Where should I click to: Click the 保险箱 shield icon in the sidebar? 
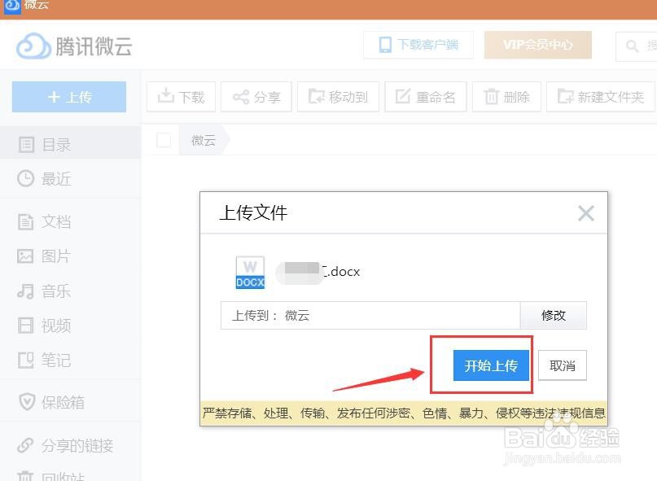point(27,402)
